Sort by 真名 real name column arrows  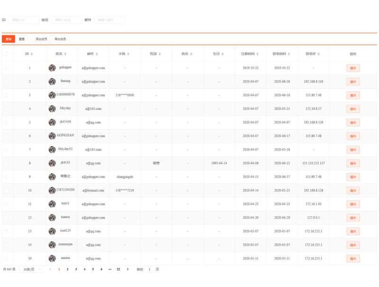[191, 54]
